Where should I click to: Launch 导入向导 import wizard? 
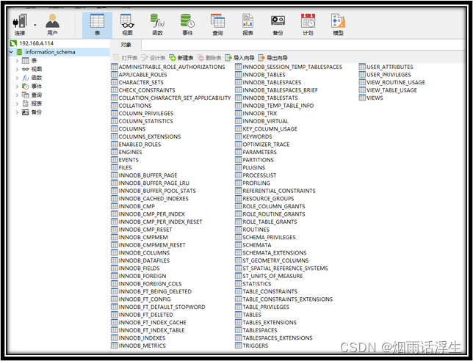click(x=240, y=58)
